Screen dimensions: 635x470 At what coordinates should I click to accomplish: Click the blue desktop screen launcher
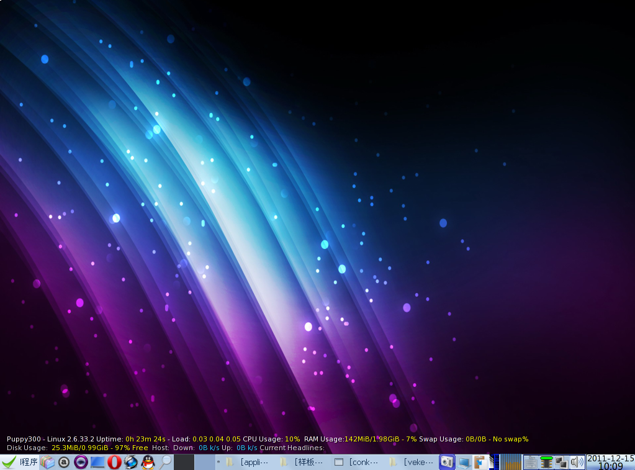97,463
